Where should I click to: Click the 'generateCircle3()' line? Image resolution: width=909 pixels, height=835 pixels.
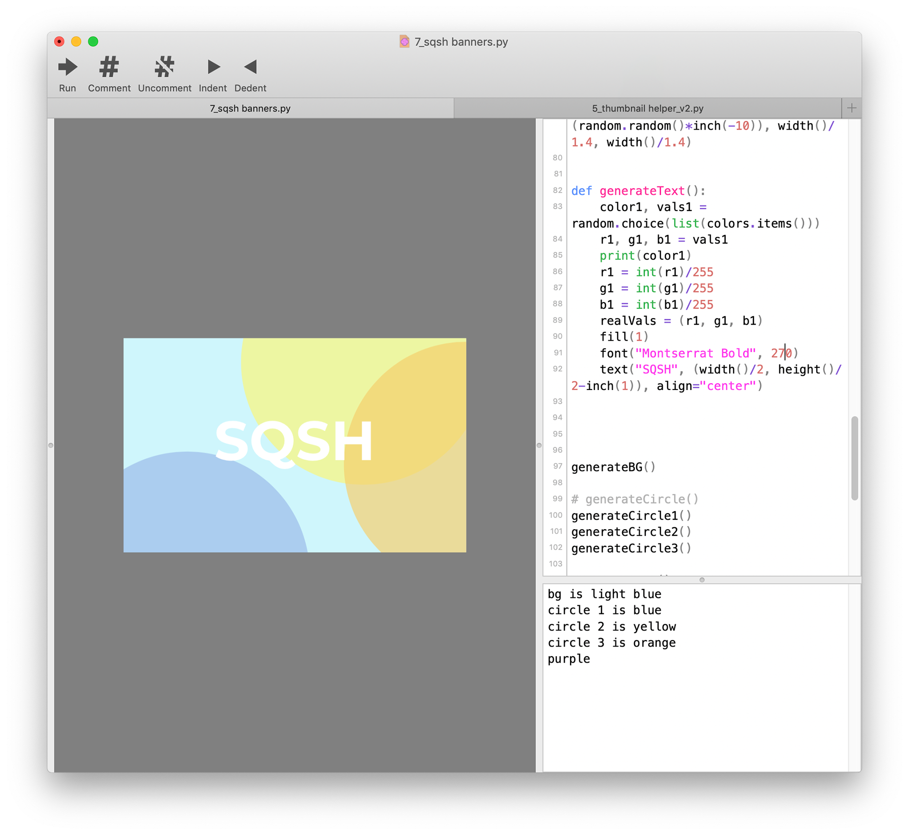[631, 548]
